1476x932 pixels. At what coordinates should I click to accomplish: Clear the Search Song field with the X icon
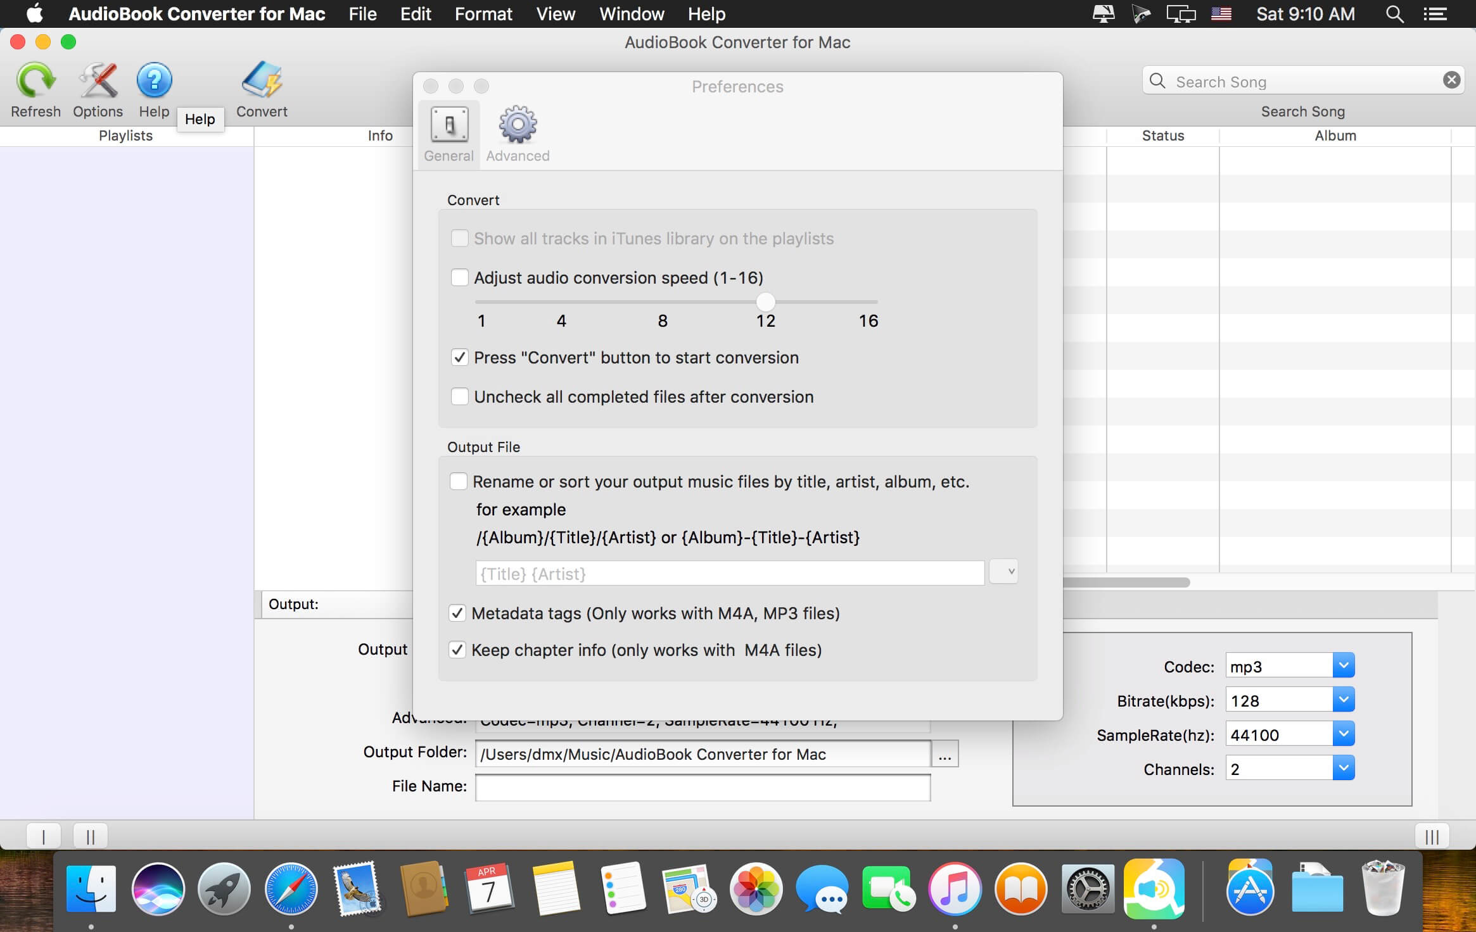[x=1451, y=80]
